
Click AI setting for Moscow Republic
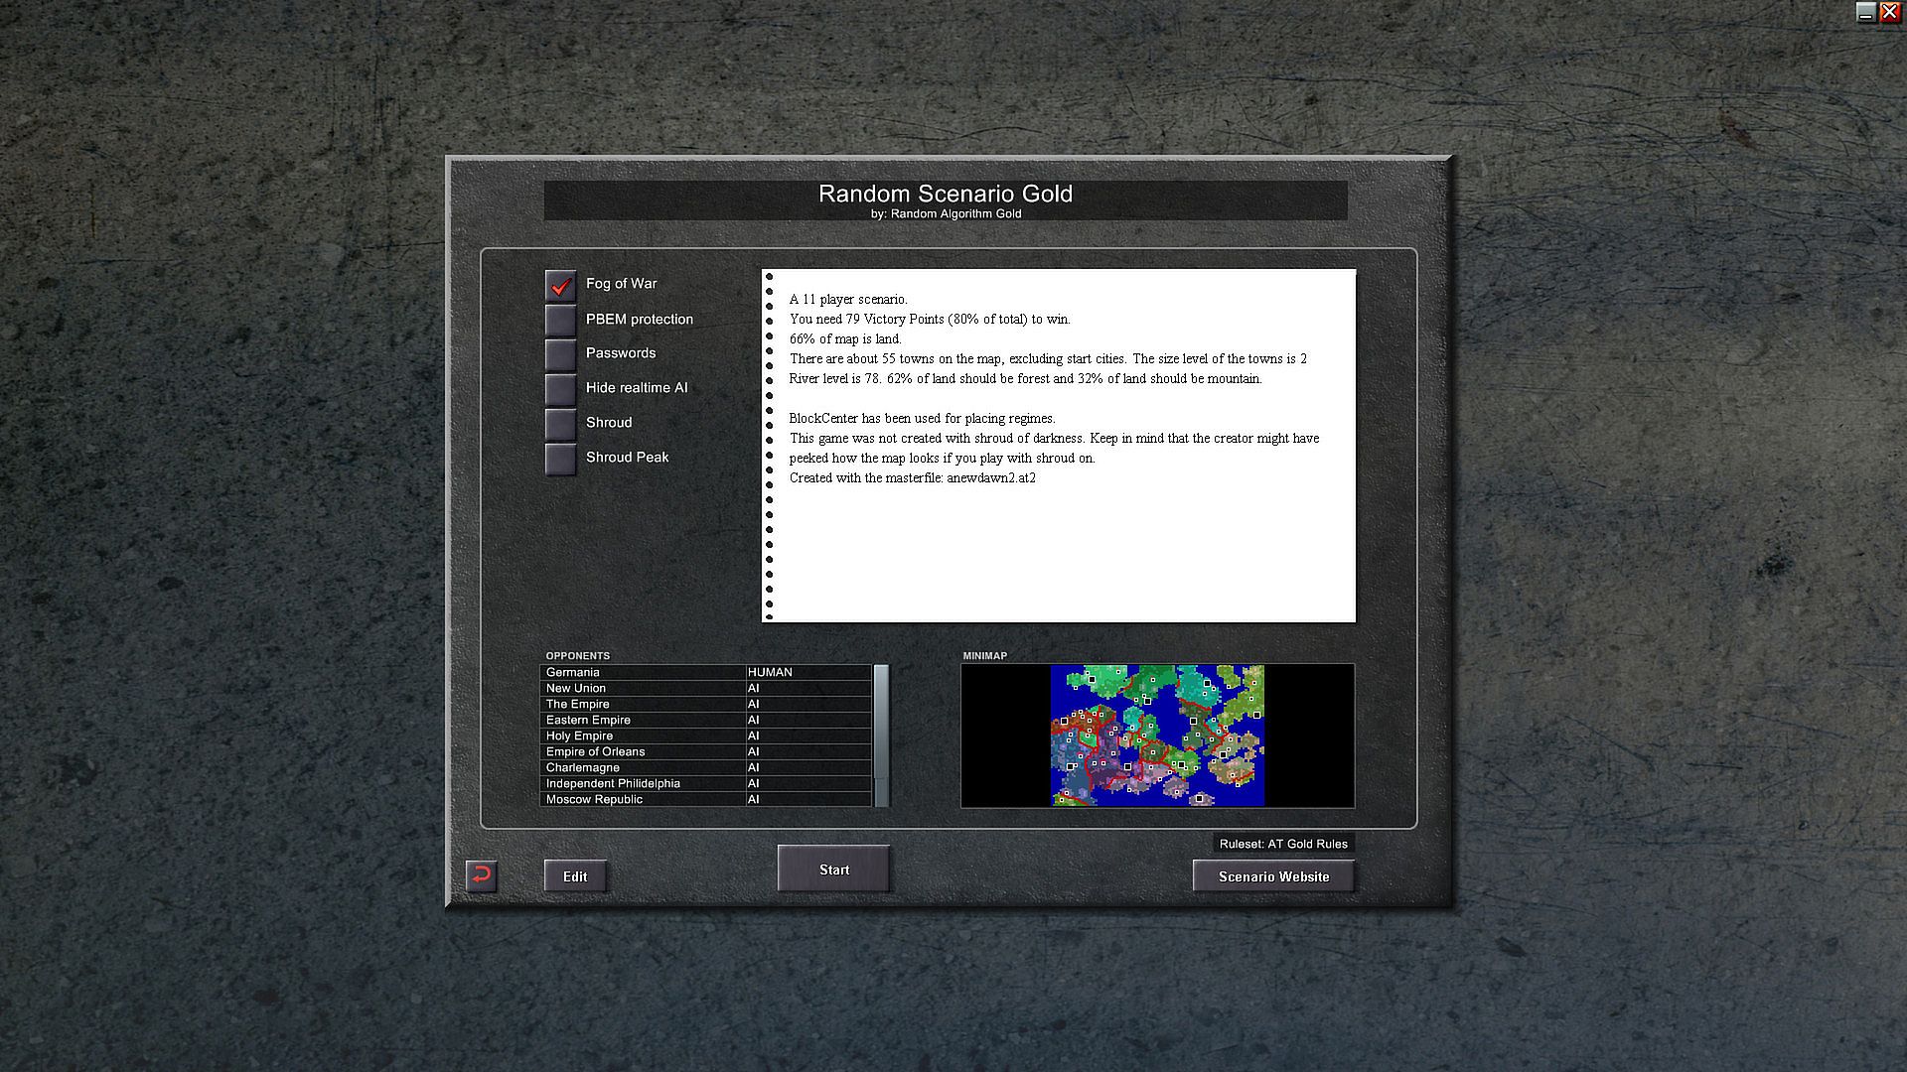pyautogui.click(x=753, y=799)
